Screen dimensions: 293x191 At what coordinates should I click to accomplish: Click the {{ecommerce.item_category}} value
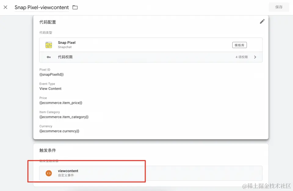pos(64,117)
